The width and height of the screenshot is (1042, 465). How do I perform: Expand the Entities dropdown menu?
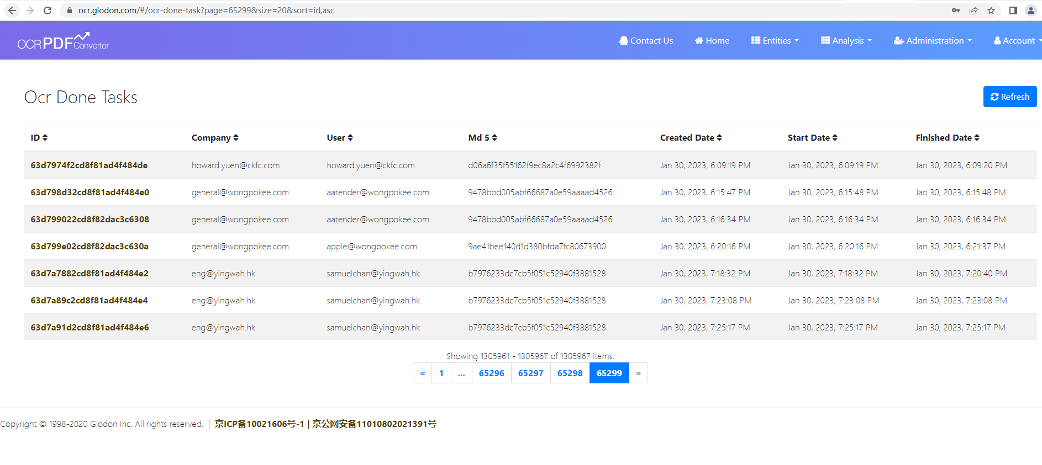775,40
